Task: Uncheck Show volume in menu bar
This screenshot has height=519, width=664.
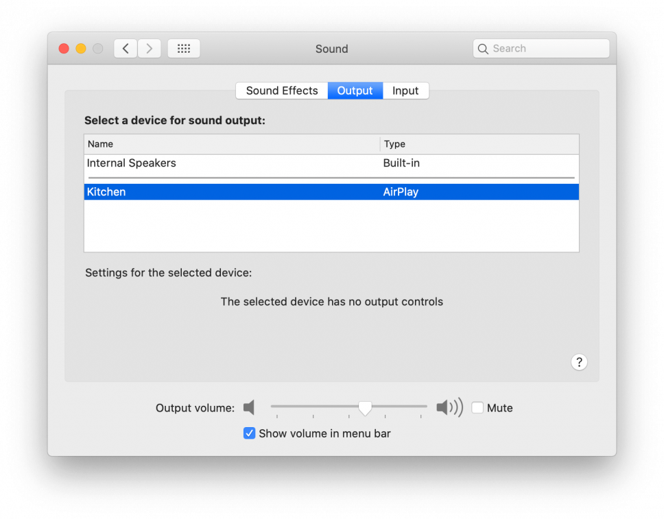Action: (250, 433)
